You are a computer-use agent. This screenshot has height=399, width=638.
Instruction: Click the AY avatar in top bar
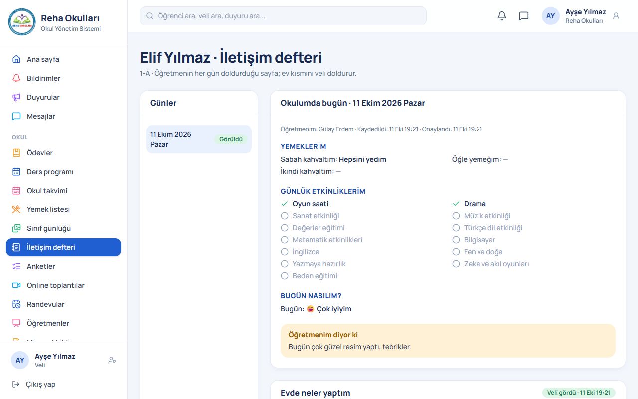click(551, 16)
